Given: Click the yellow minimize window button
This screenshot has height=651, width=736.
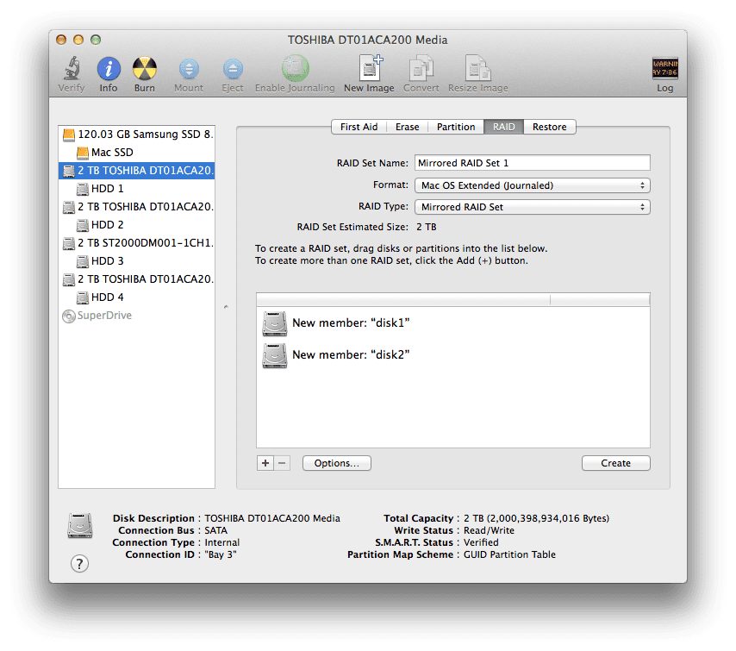Looking at the screenshot, I should tap(78, 40).
